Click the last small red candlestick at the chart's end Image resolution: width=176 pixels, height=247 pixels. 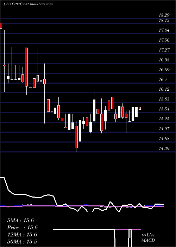point(140,108)
